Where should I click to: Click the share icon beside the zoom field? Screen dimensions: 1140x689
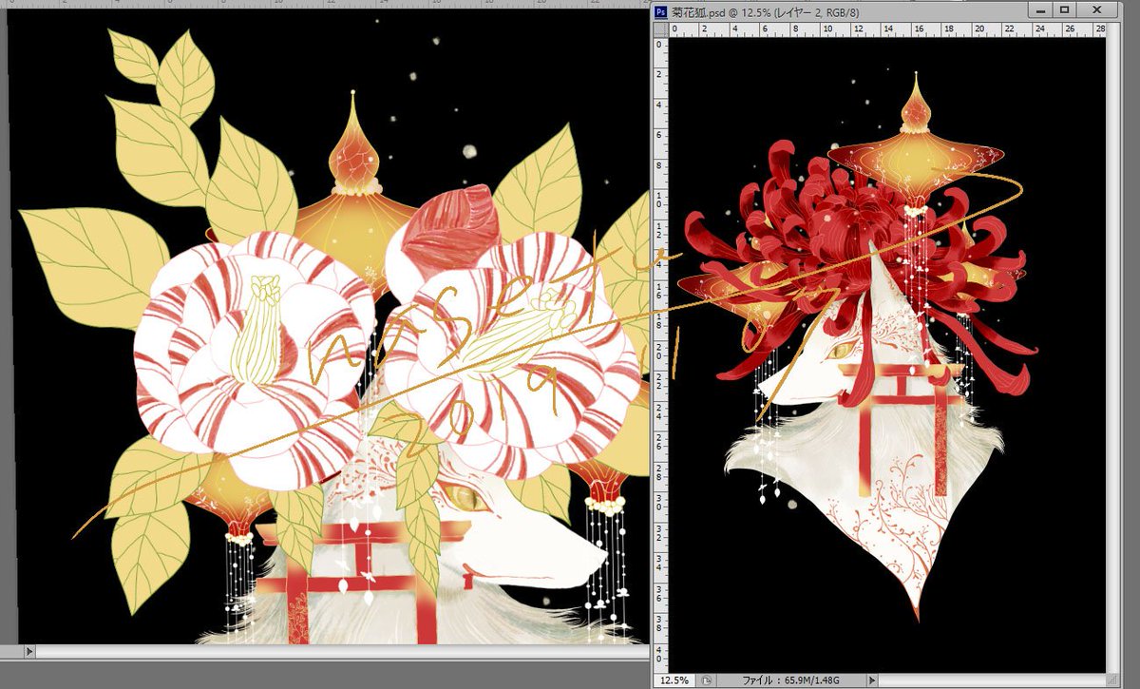pos(706,680)
